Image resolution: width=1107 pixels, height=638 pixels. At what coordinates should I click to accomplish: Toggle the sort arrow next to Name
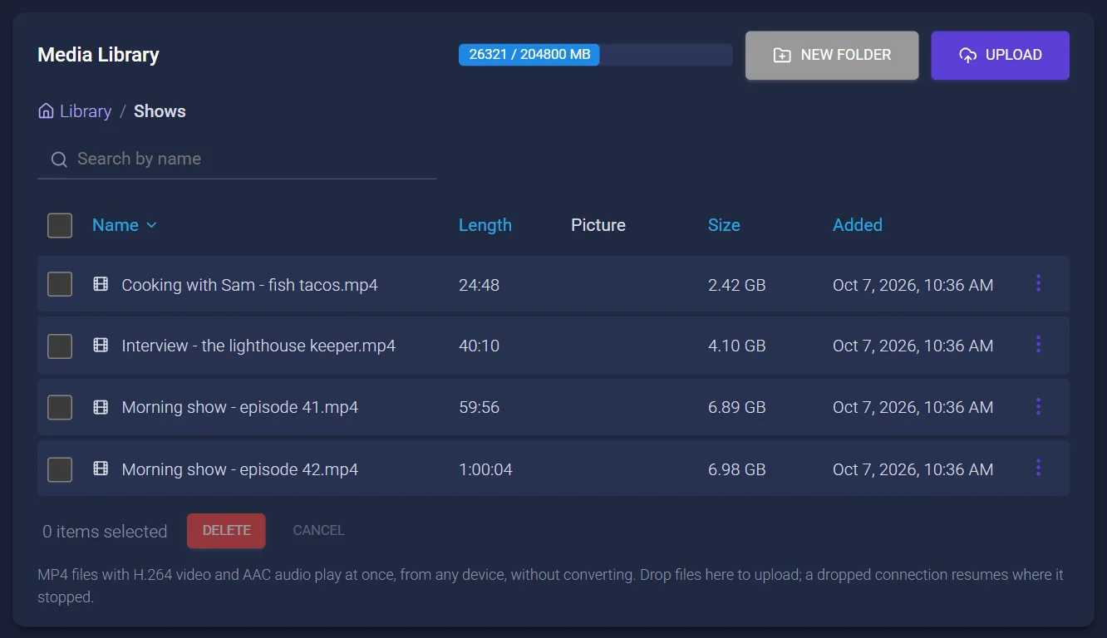click(x=151, y=225)
